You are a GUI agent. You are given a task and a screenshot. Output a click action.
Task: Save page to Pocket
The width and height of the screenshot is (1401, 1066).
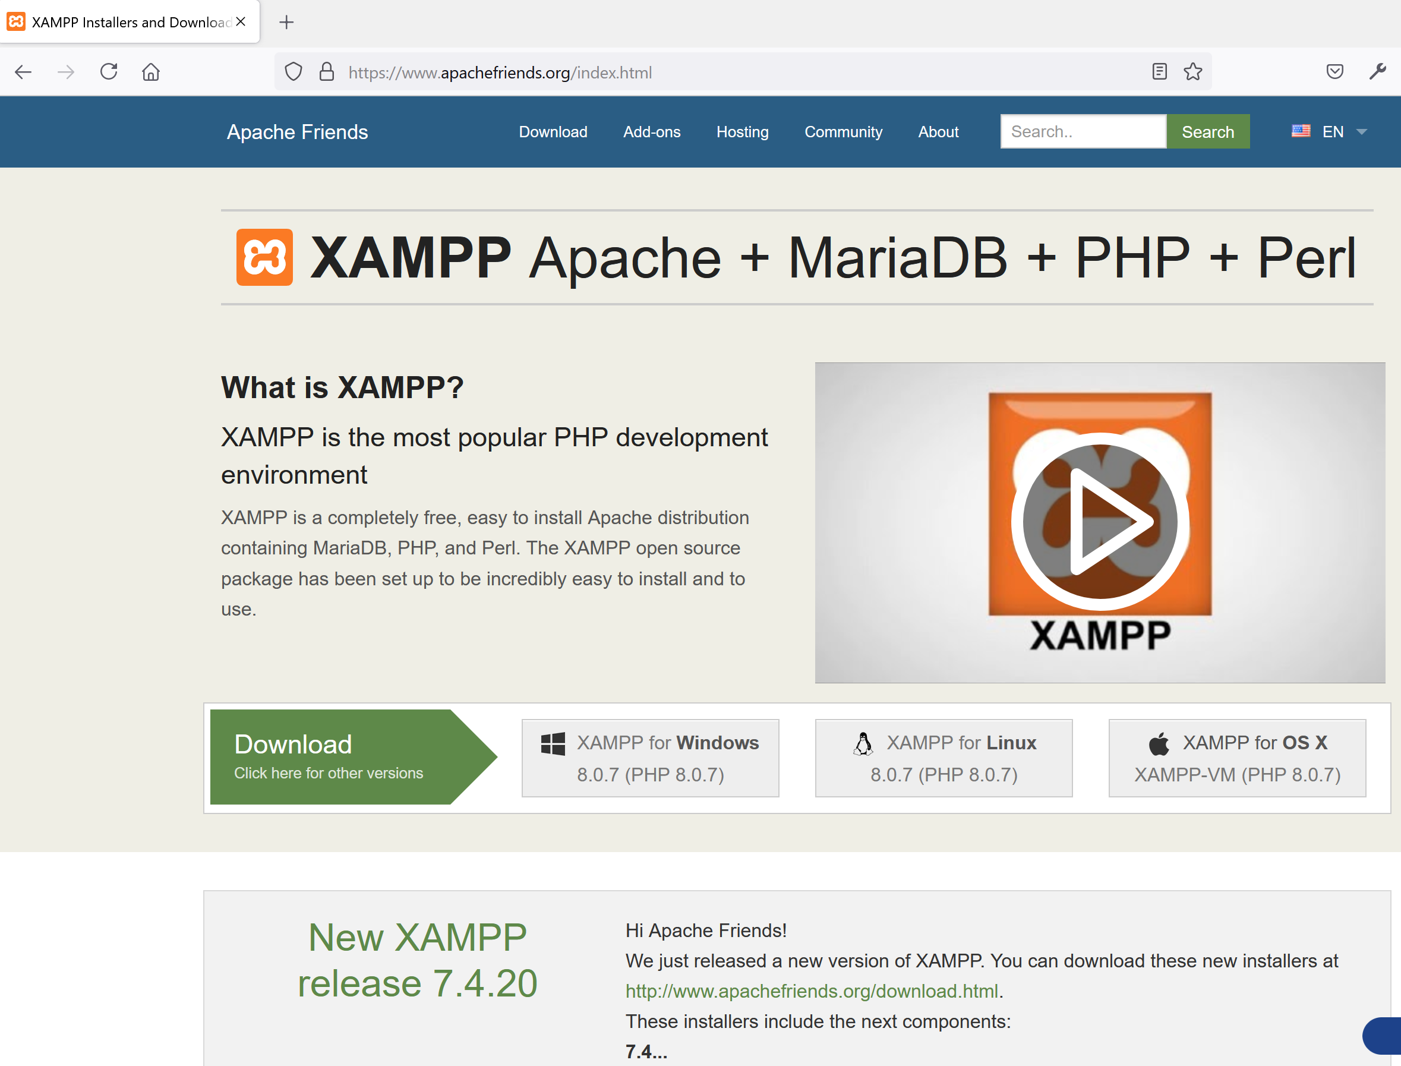click(1335, 72)
